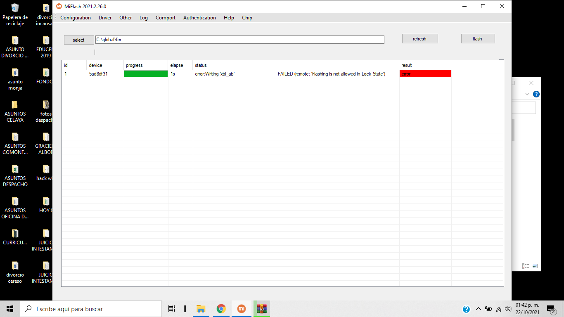Select the ASUNTOS OFICINA desktop icon
This screenshot has height=317, width=564.
click(x=15, y=208)
